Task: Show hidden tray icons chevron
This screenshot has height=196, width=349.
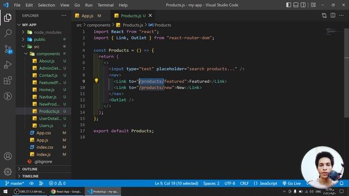Action: (284, 192)
